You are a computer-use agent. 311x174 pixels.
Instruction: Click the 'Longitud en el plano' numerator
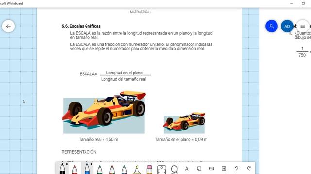click(x=124, y=72)
